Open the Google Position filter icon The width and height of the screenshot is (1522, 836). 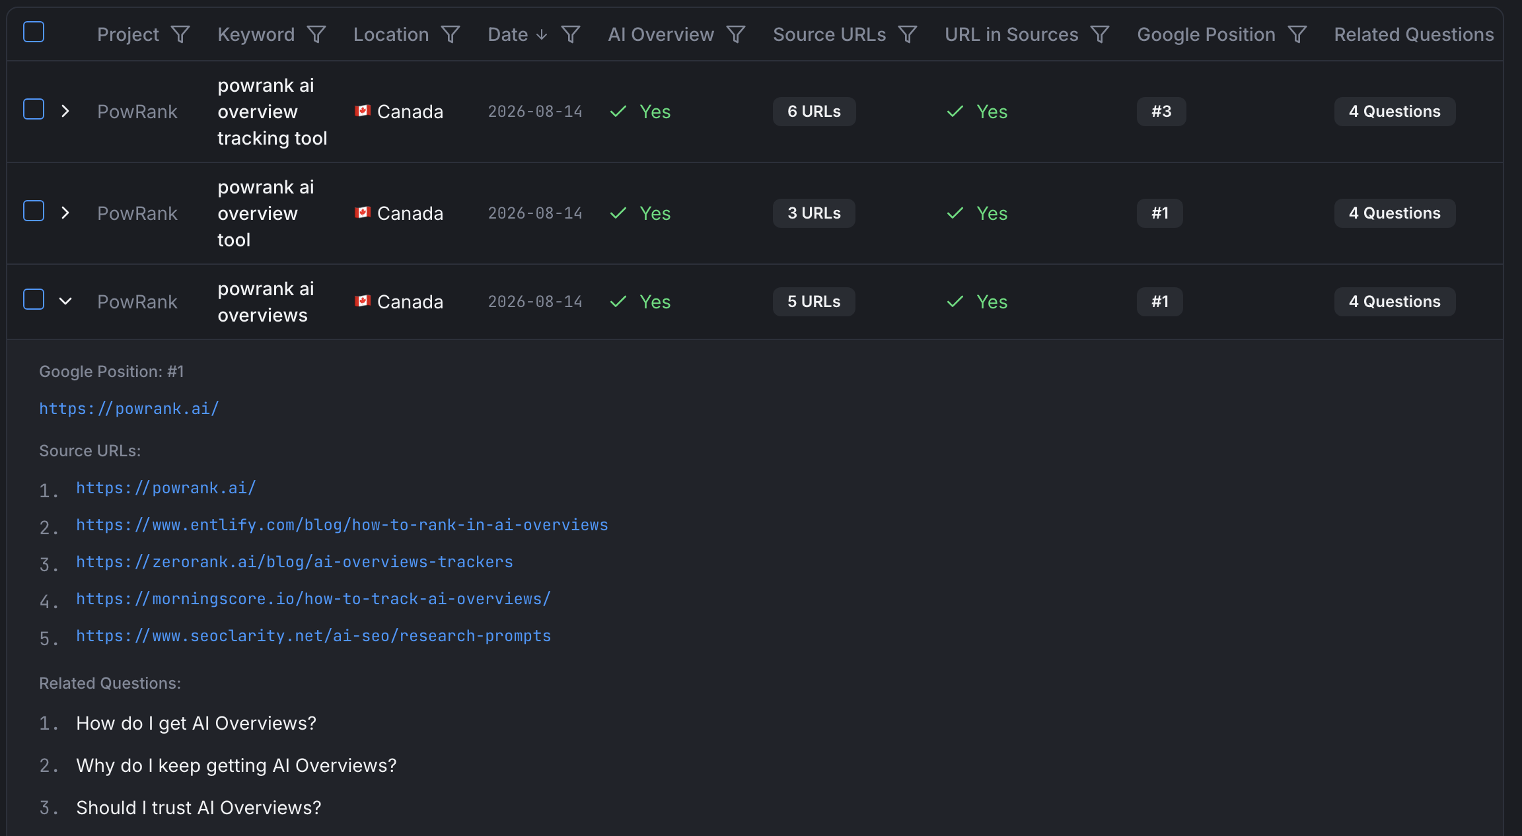[x=1297, y=34]
